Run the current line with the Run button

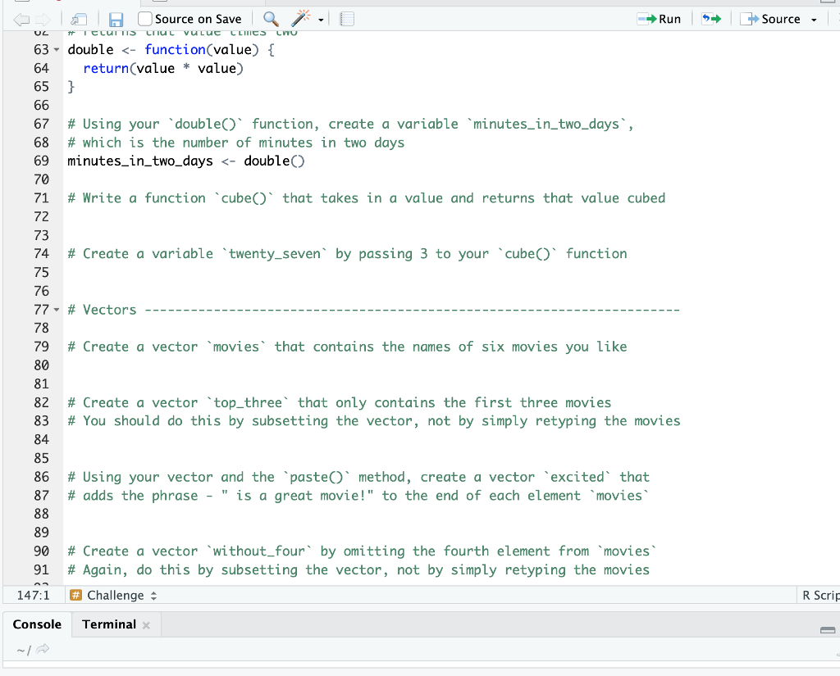click(660, 18)
